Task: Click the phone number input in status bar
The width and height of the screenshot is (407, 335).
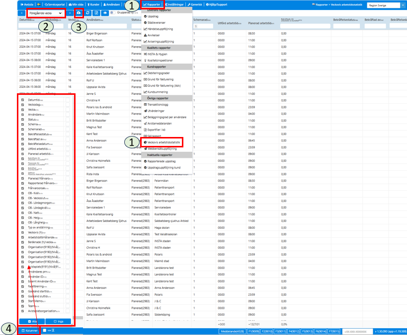Action: coord(357,332)
